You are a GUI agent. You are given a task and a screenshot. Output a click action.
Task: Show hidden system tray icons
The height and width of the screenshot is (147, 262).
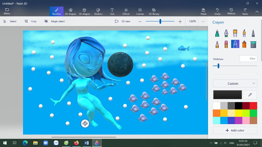(211, 143)
